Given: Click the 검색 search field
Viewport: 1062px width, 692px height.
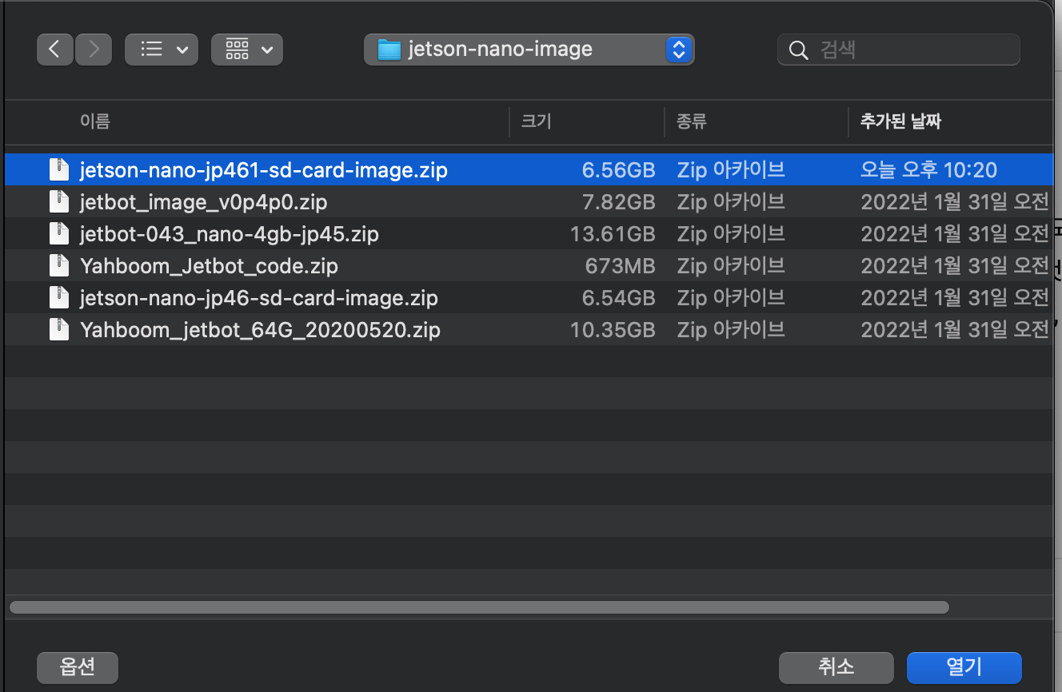Looking at the screenshot, I should tap(899, 50).
